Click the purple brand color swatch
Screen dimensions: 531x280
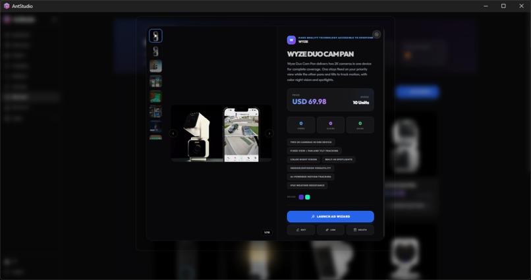(301, 197)
